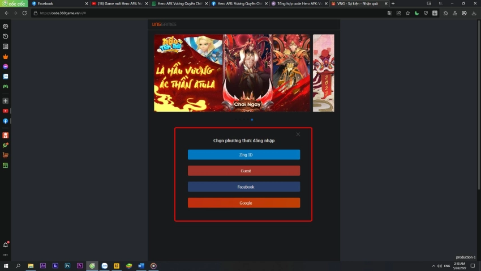Screen dimensions: 481x271
Task: Open Photoshop from taskbar
Action: click(x=67, y=266)
